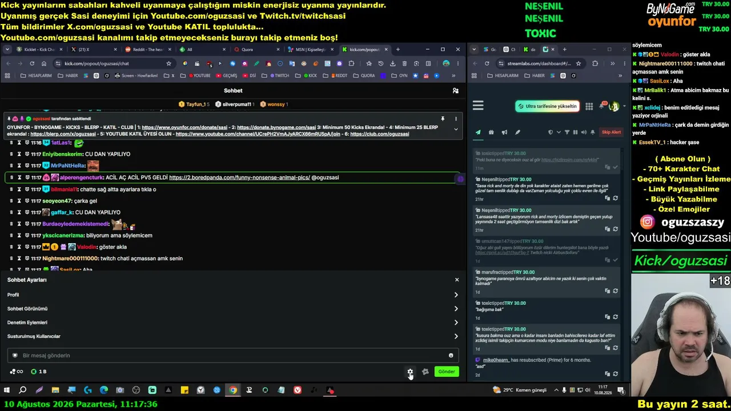Open the REDDT bookmark folder
Viewport: 731px width, 411px height.
pos(335,75)
